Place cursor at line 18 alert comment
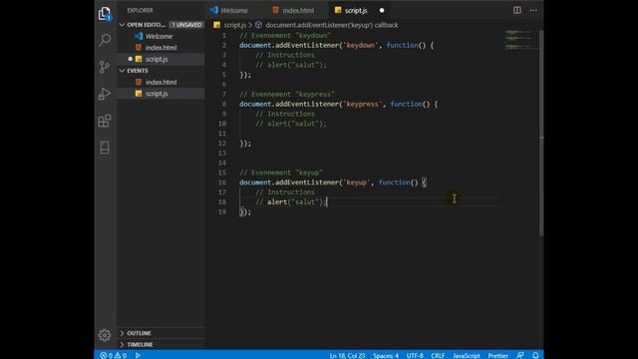The height and width of the screenshot is (359, 638). tap(291, 201)
